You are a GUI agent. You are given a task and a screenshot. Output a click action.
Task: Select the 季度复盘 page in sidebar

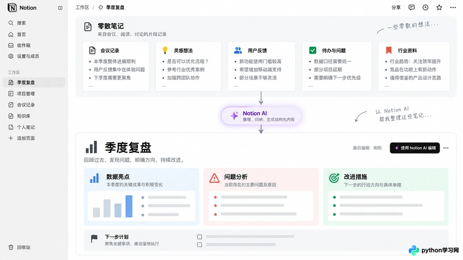point(34,82)
